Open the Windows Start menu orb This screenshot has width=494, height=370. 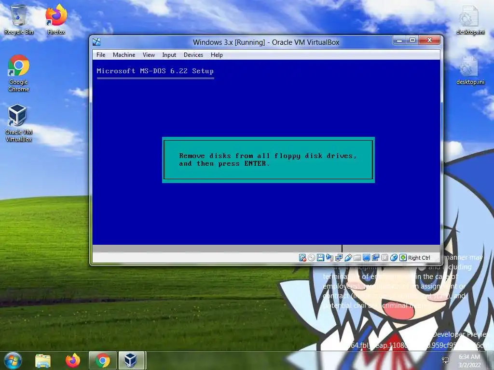pyautogui.click(x=13, y=360)
